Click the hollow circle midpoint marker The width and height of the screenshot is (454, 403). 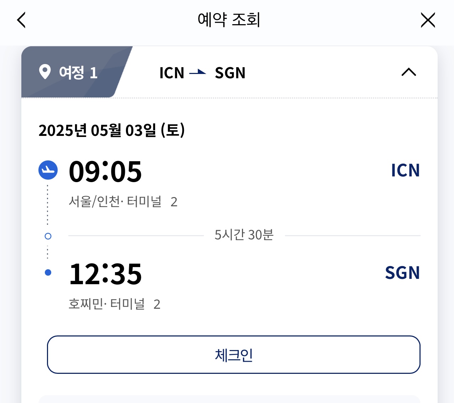48,236
